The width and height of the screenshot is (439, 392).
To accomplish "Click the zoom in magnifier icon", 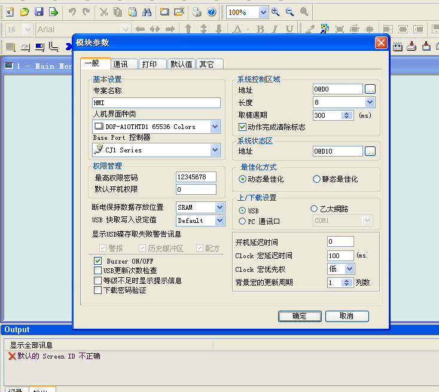I will point(276,12).
